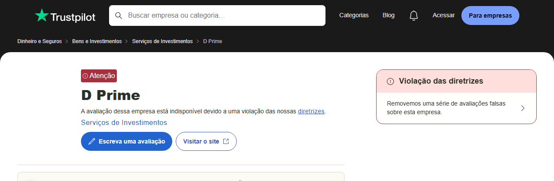This screenshot has width=554, height=181.
Task: Go to 'Dinheiro e Seguros' breadcrumb
Action: pyautogui.click(x=39, y=41)
